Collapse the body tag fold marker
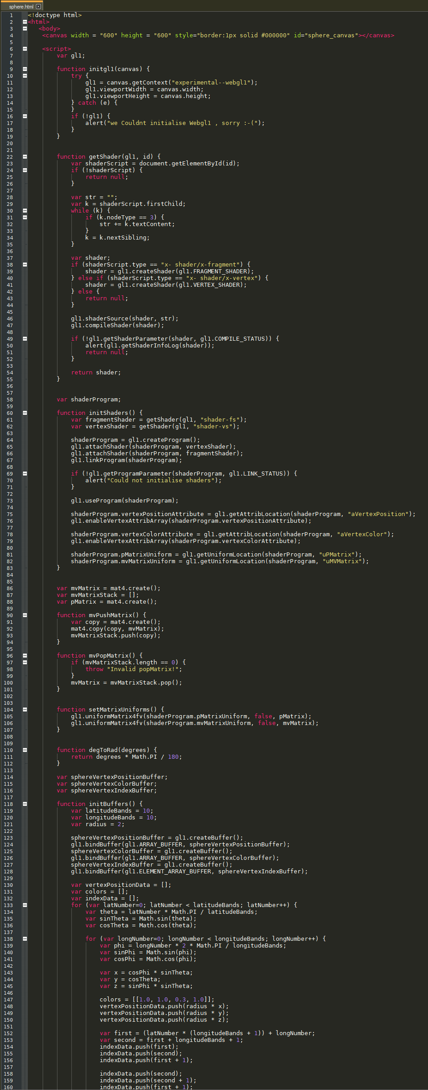This screenshot has height=1090, width=428. pos(25,28)
